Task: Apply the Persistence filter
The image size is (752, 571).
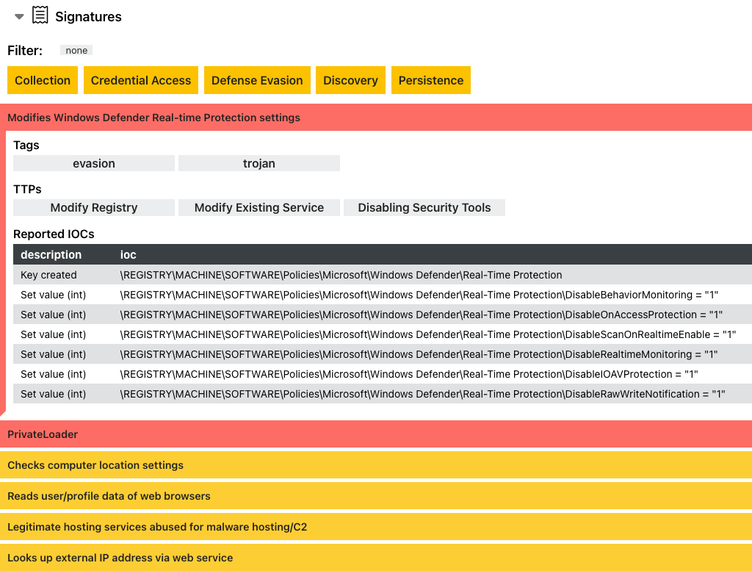Action: pyautogui.click(x=431, y=80)
